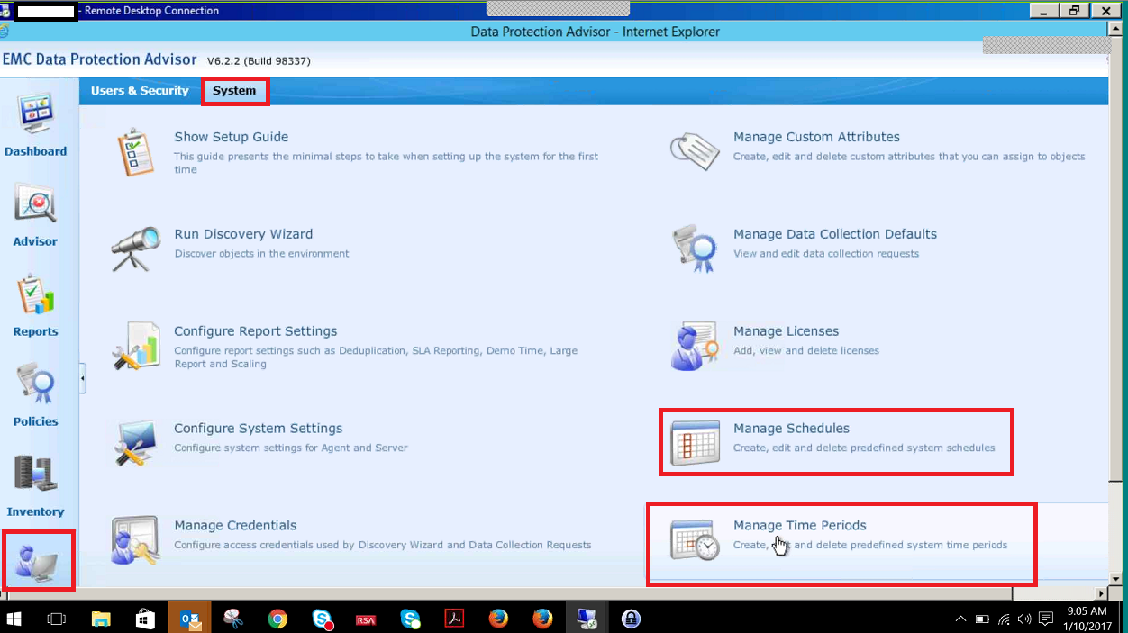Open the Policies sidebar section

coord(35,395)
